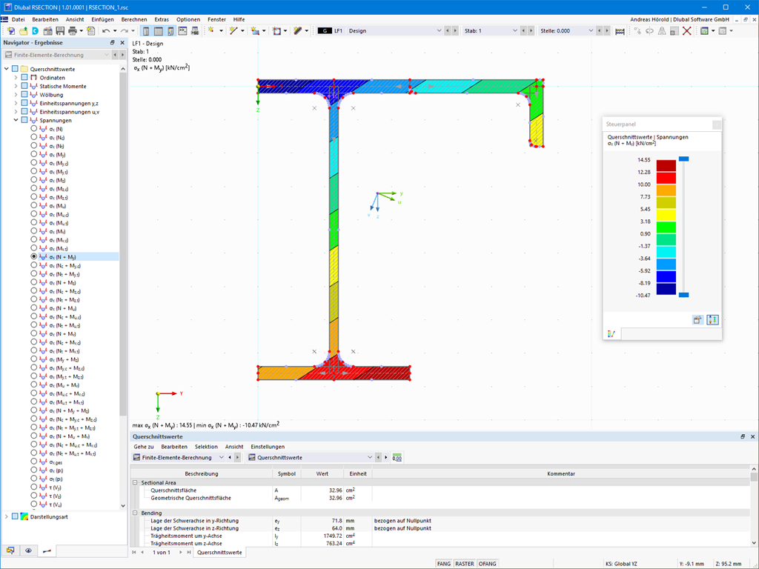Click the dimension line toolbar icon

point(620,31)
